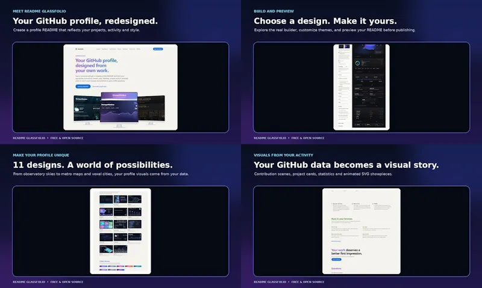Click the 'VISUALS FROM YOUR ACTIVITY' label
The width and height of the screenshot is (482, 288).
coord(283,155)
